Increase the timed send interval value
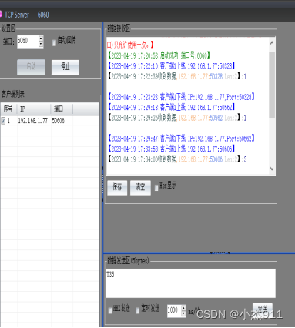 point(183,308)
